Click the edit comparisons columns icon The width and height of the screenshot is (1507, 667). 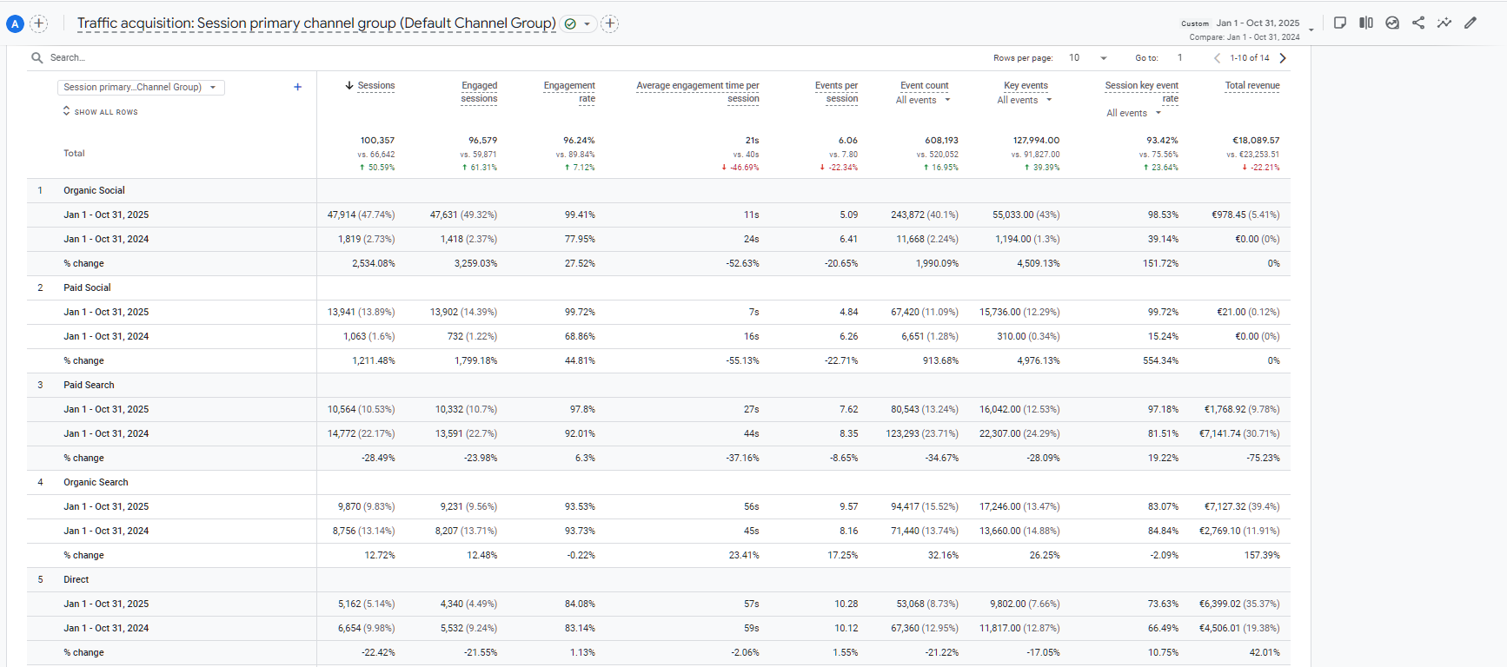point(1366,23)
